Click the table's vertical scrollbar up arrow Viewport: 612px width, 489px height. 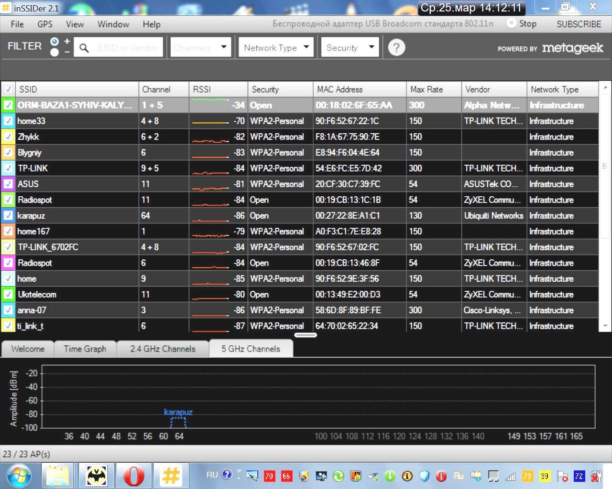tap(605, 87)
